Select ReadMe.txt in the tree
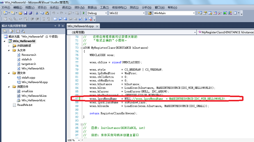The width and height of the screenshot is (254, 142). coord(25,105)
